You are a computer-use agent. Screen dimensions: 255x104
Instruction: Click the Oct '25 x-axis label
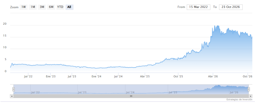coord(178,76)
